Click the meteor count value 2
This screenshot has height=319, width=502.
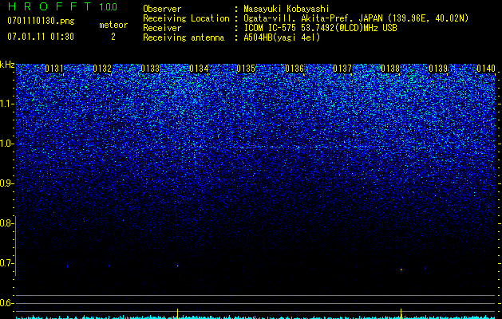(113, 37)
